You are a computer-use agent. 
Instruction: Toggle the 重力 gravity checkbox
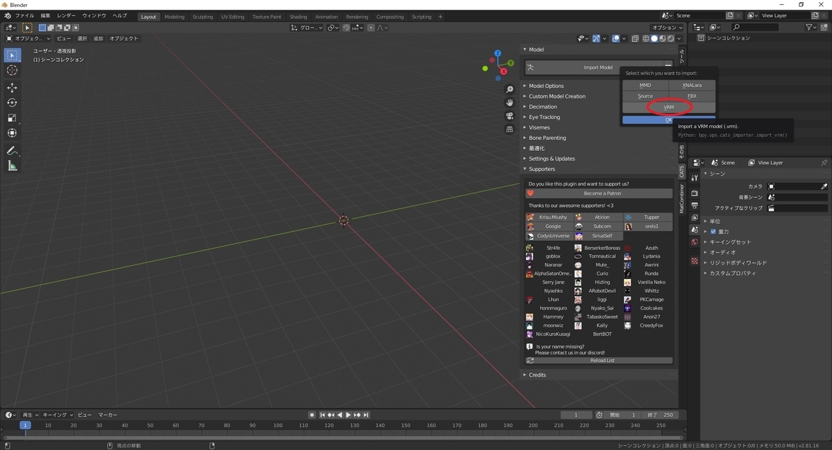[713, 231]
